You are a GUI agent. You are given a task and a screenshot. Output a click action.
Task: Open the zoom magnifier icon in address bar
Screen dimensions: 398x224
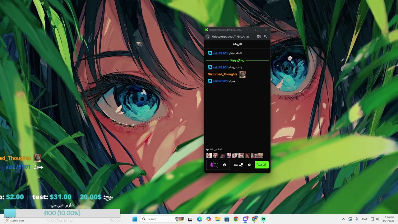(x=265, y=36)
